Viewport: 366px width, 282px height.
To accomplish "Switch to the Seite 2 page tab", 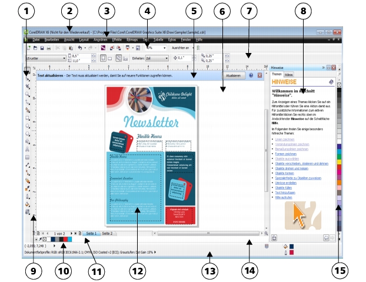I will pyautogui.click(x=107, y=233).
